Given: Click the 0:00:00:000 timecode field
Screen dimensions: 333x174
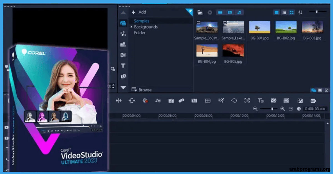Looking at the screenshot, I should tap(315, 109).
